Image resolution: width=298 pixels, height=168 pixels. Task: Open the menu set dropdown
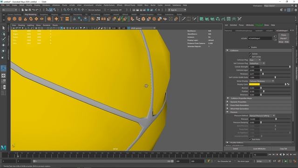pyautogui.click(x=9, y=10)
